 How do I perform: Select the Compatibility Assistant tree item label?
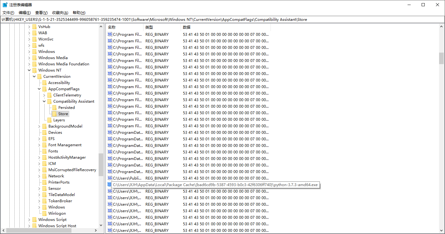tap(74, 101)
